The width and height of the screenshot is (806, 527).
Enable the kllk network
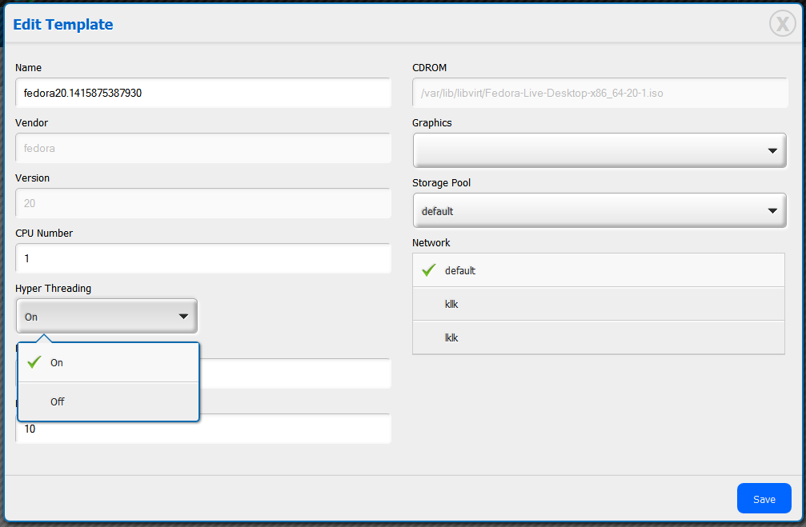598,304
